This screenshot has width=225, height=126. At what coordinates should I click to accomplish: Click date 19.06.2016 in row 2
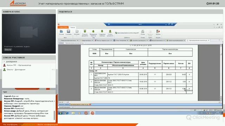[143, 82]
